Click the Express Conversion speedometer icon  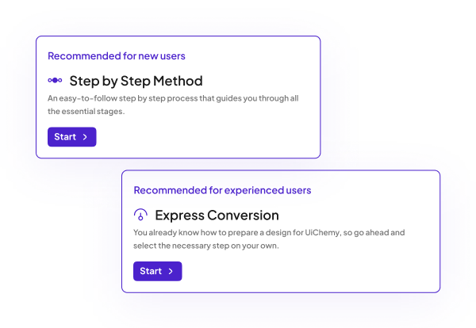click(140, 215)
